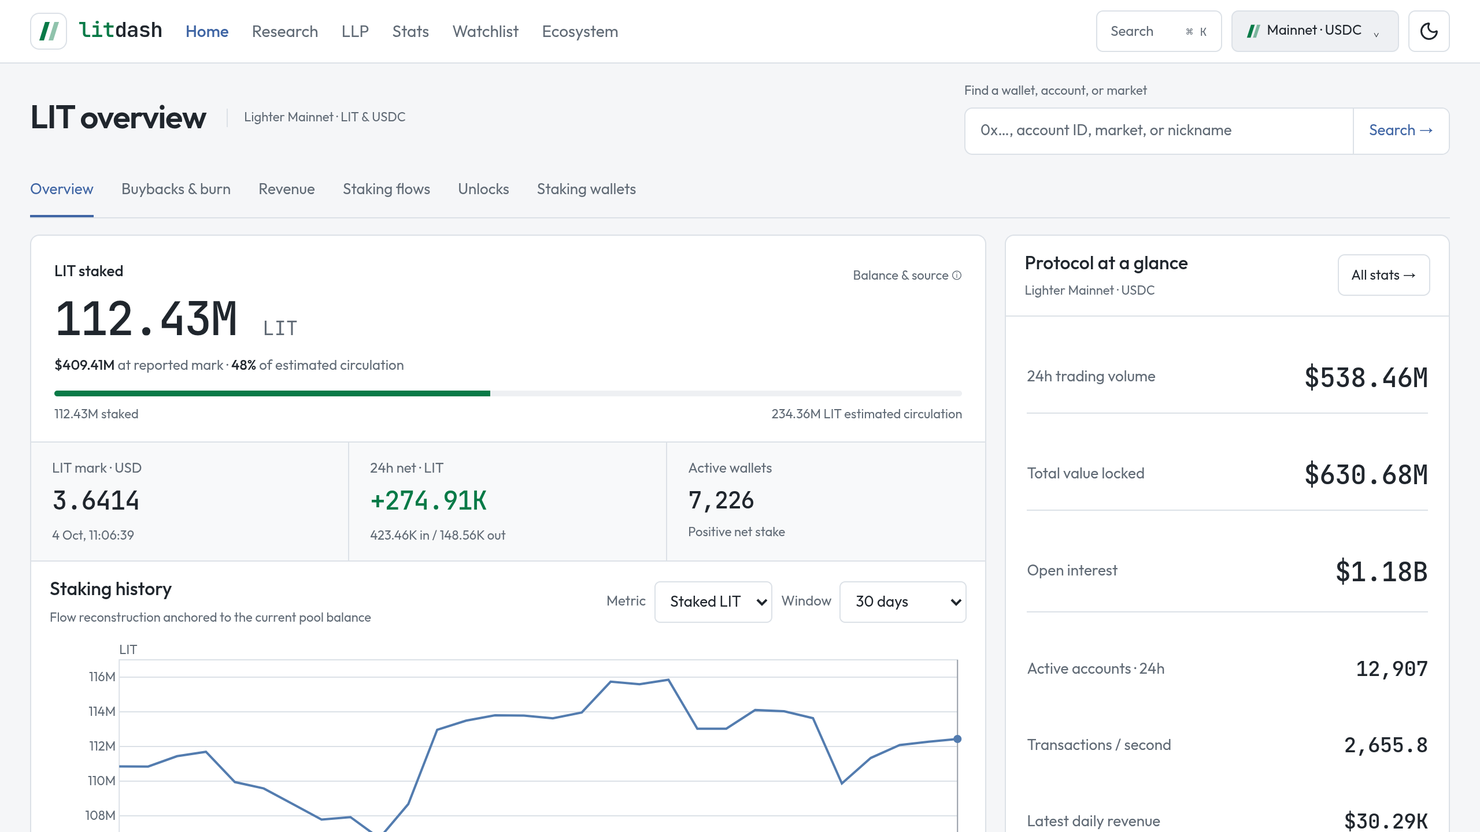1480x832 pixels.
Task: Click the 3.6414 LIT mark value
Action: 96,500
